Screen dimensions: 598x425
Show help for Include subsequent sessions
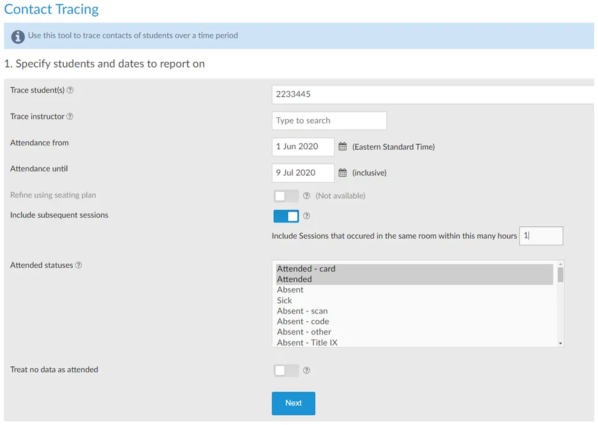[306, 216]
